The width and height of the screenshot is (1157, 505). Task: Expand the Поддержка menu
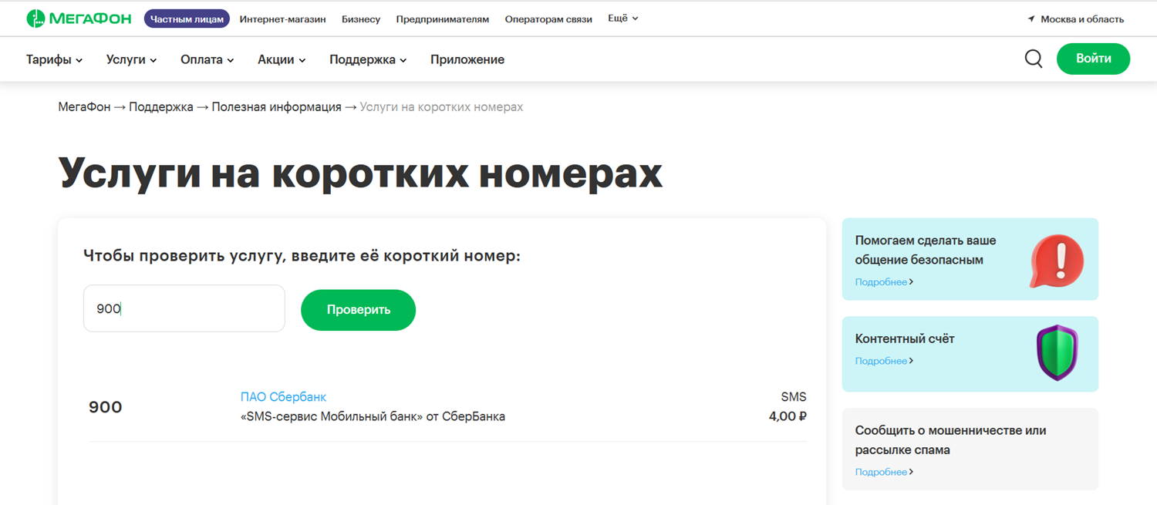[x=368, y=59]
